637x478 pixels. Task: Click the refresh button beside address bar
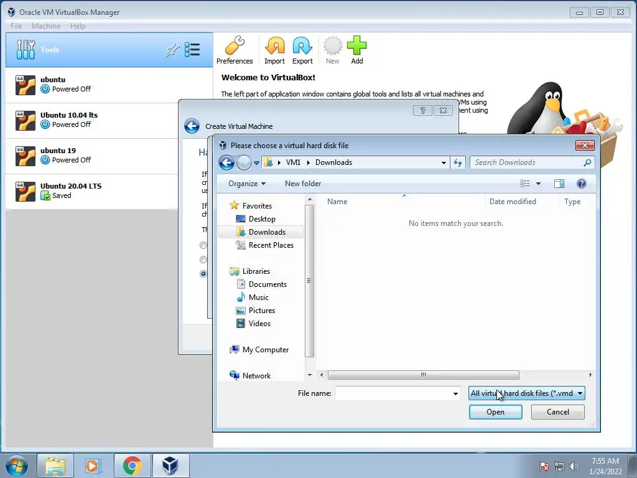click(x=458, y=162)
